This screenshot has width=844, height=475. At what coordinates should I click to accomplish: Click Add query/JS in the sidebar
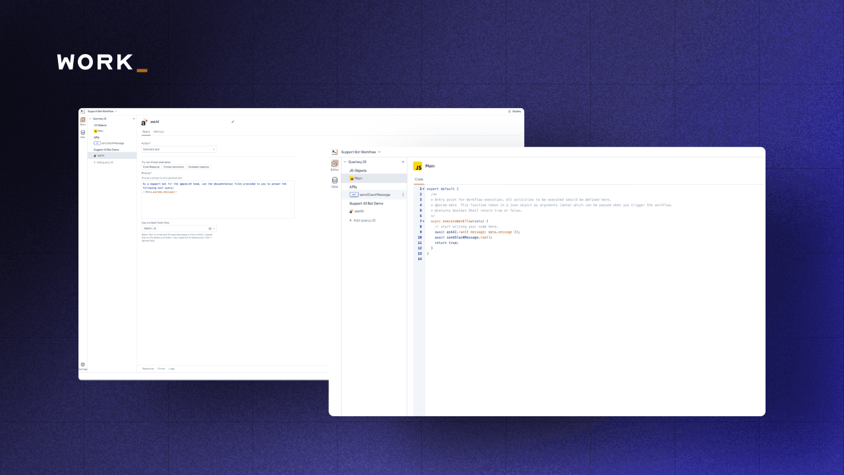pos(363,220)
